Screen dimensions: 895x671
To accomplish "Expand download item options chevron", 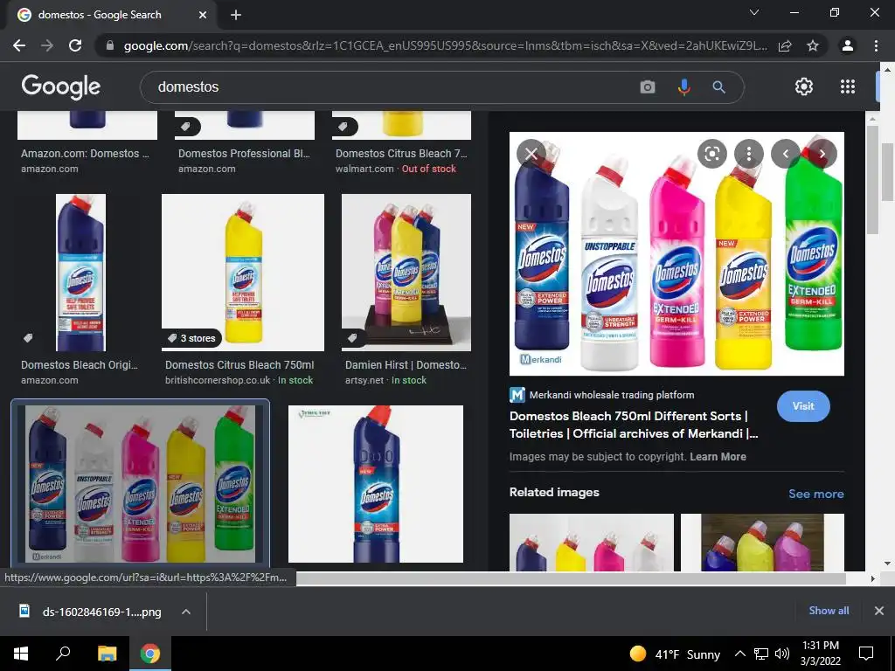I will point(185,612).
